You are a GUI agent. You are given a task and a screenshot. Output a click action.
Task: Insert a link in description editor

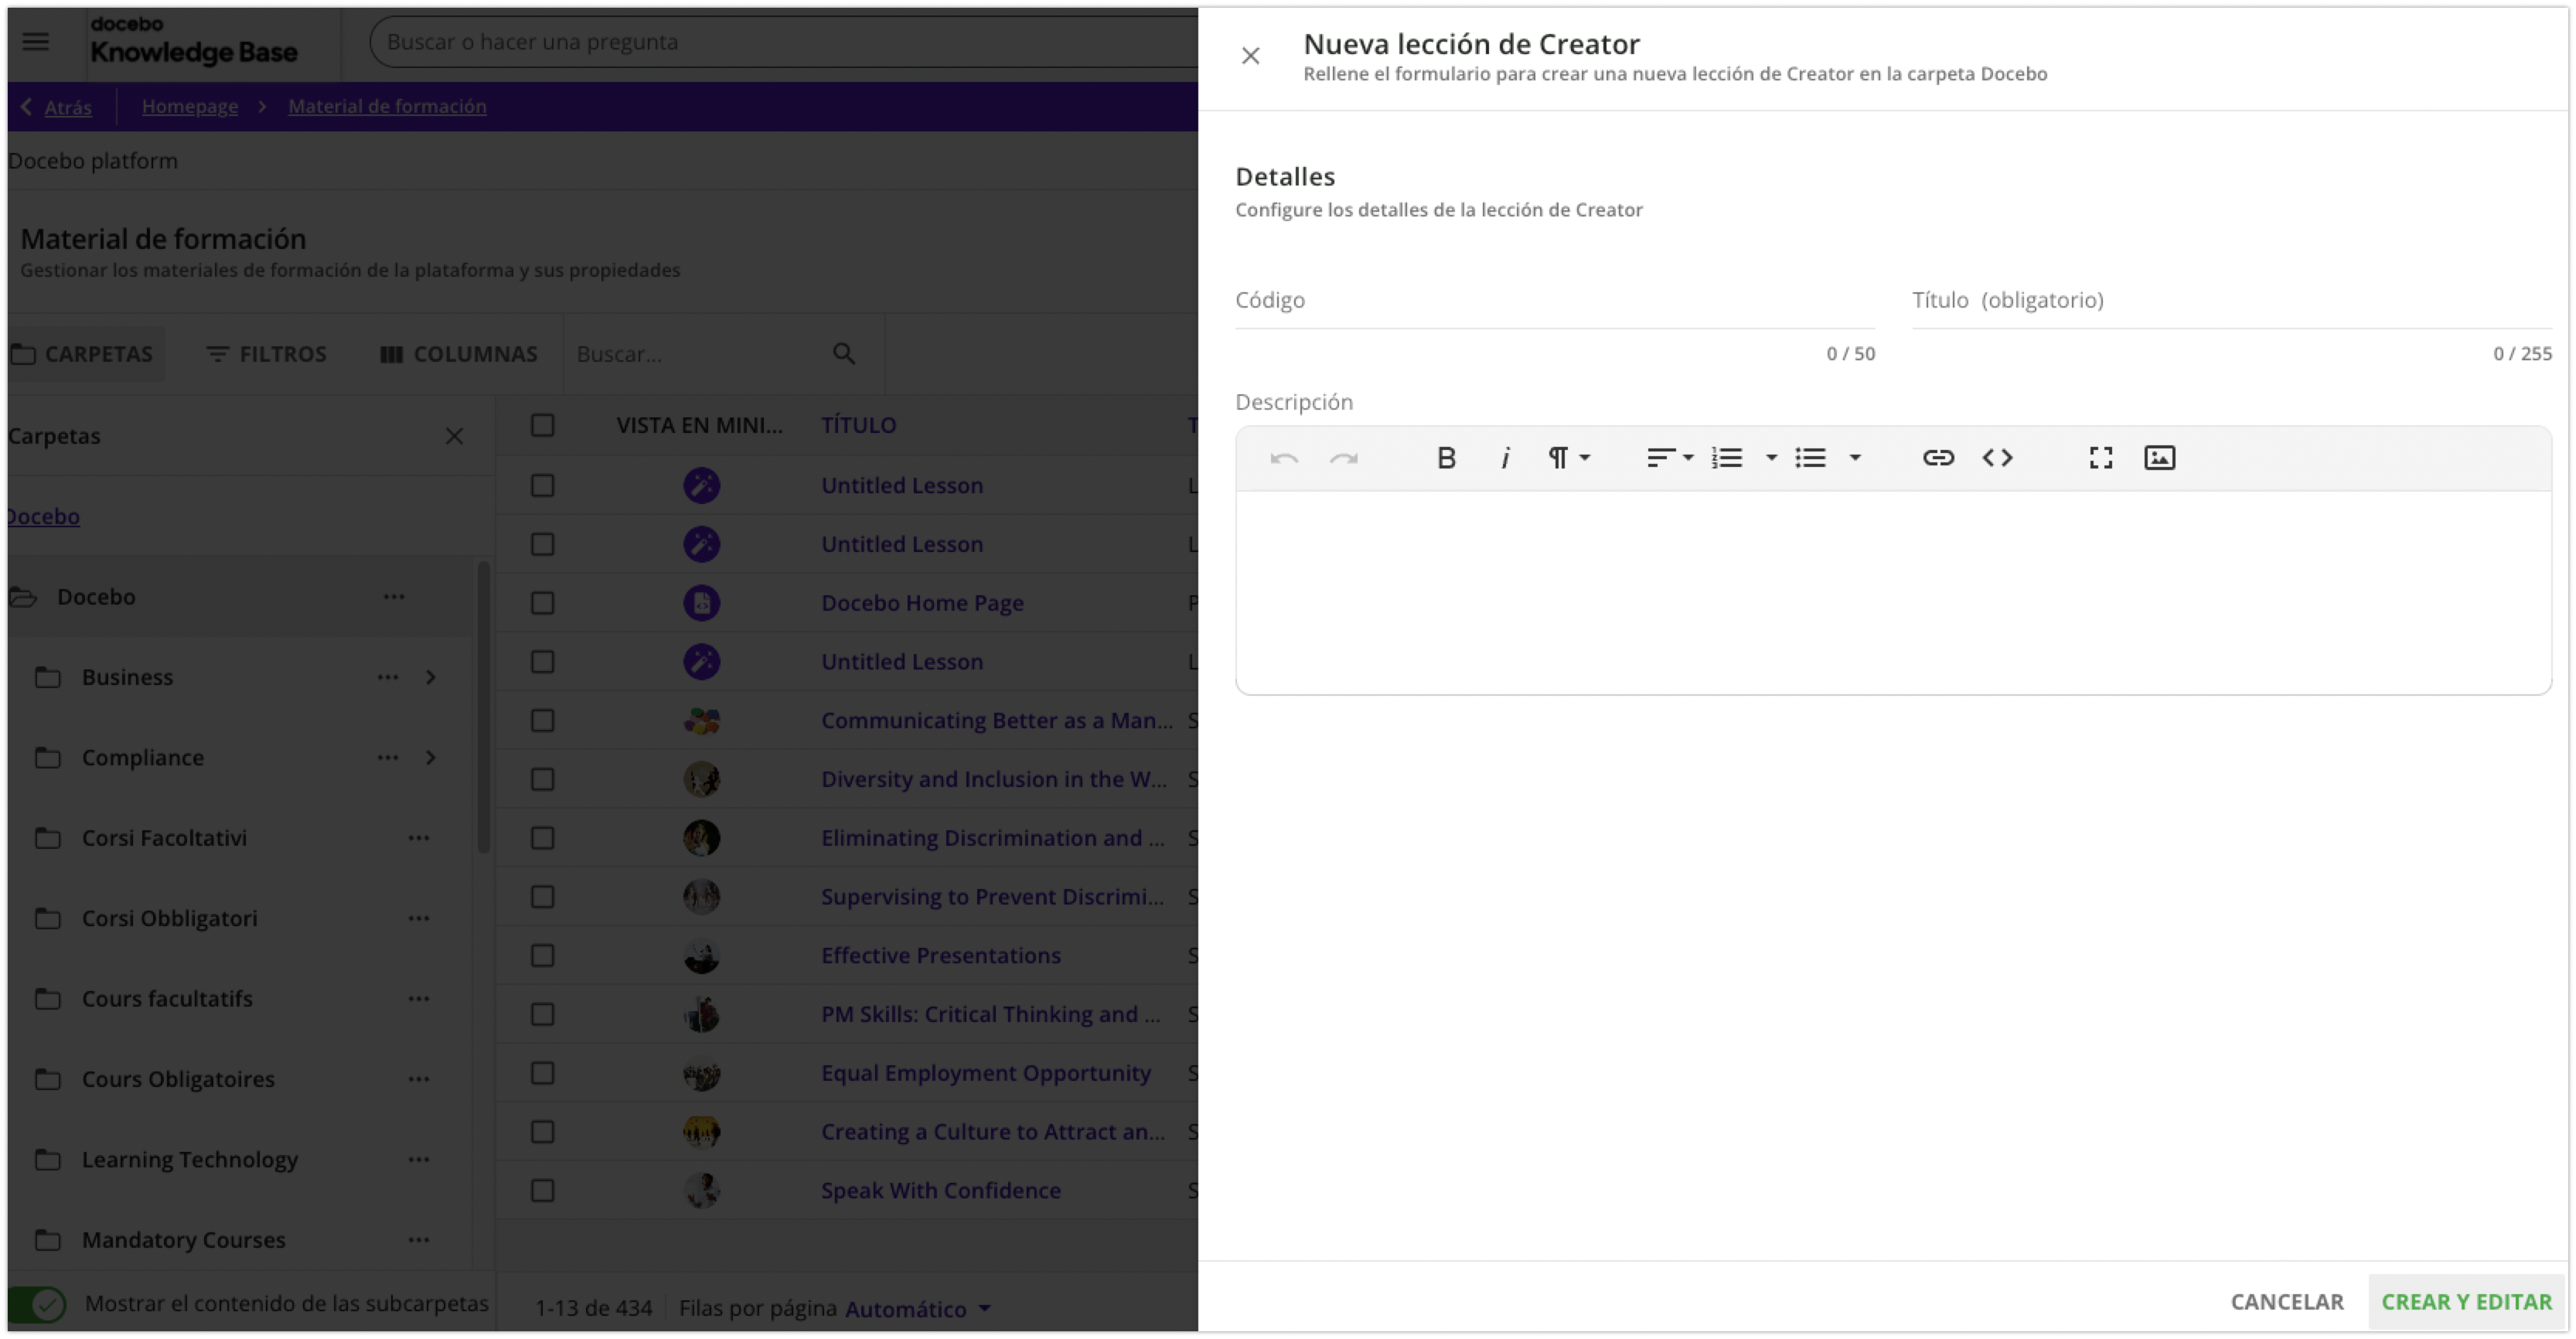coord(1937,458)
